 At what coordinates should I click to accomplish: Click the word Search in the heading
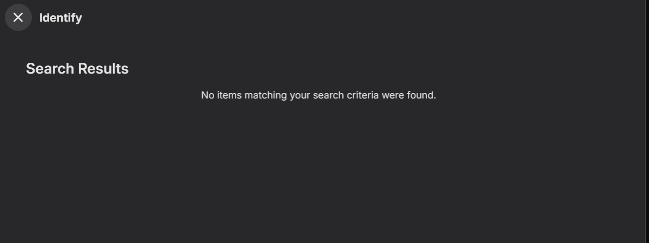tap(50, 69)
